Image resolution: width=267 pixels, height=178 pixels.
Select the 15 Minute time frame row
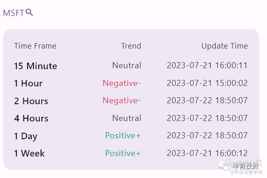(131, 66)
